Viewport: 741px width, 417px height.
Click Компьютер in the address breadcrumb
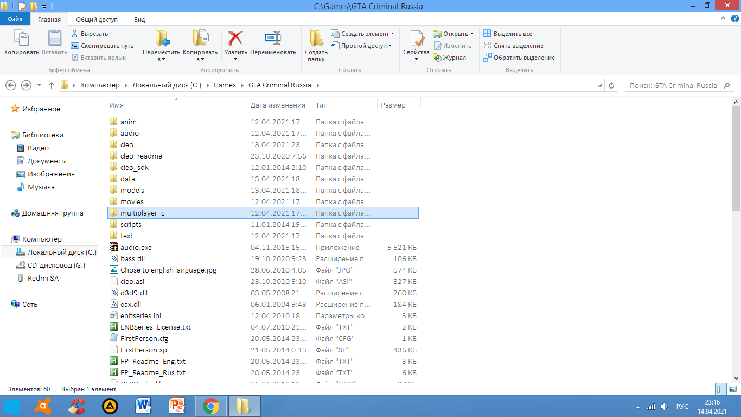coord(100,85)
